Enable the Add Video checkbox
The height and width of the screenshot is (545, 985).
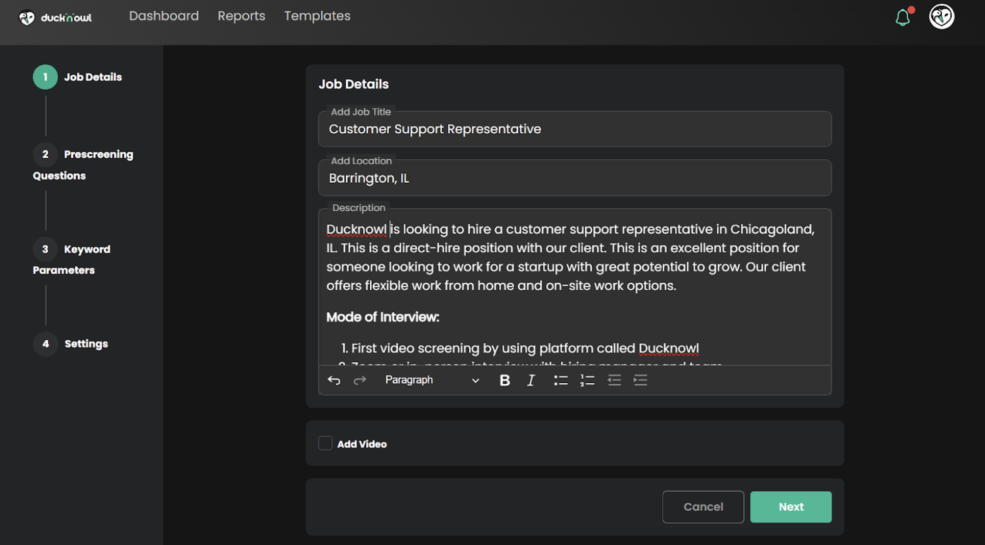(x=326, y=443)
